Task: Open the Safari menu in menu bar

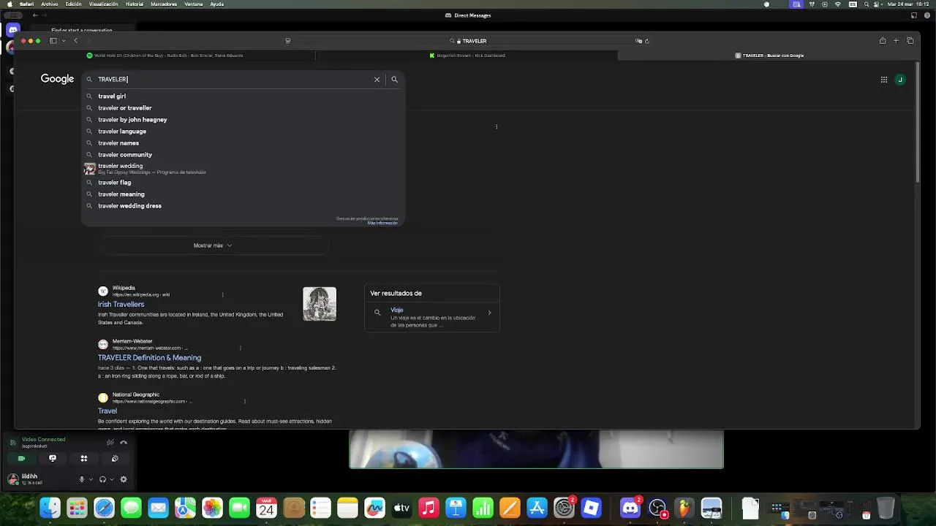Action: 26,4
